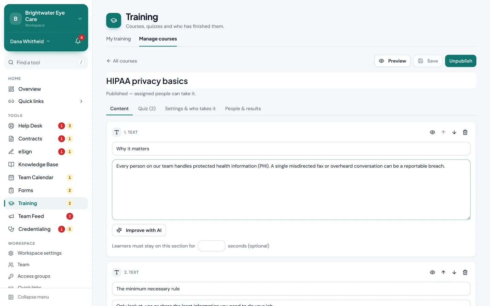Go back to All courses
The image size is (490, 306).
(x=122, y=61)
